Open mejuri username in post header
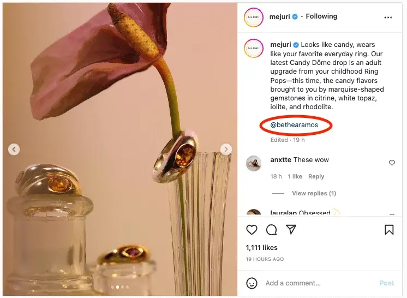 (x=280, y=16)
